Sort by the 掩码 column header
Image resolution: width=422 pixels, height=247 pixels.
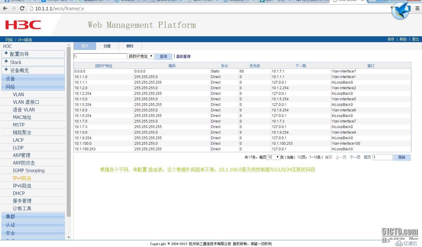(172, 66)
